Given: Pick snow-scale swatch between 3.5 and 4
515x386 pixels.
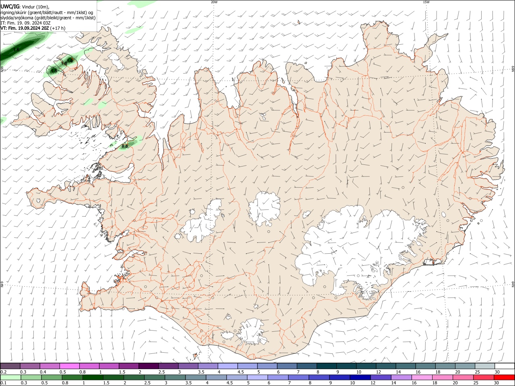Looking at the screenshot, I should pos(208,366).
